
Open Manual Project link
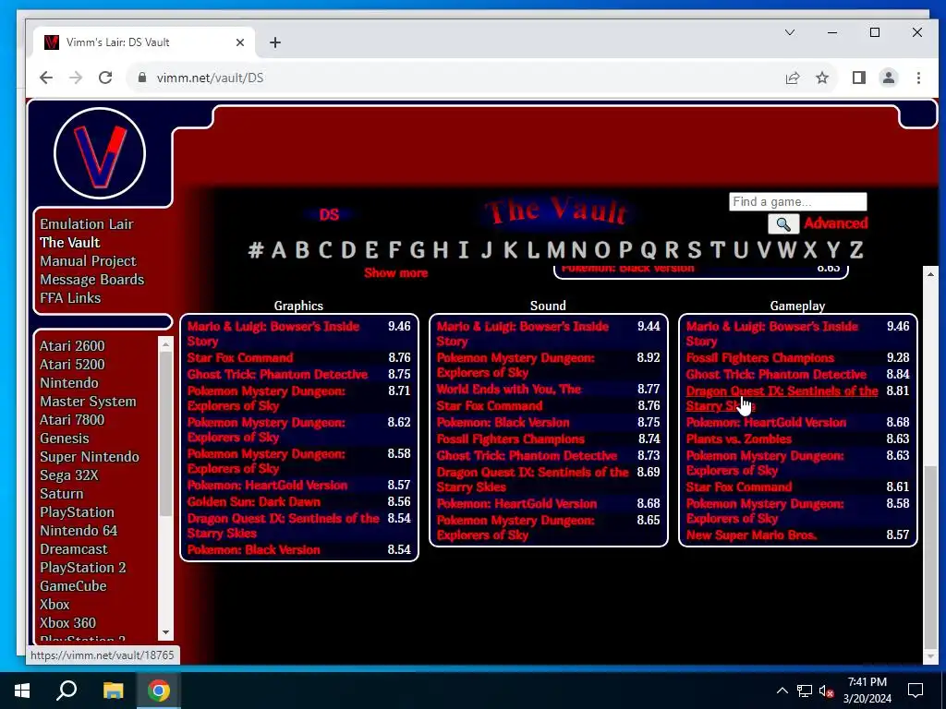click(x=88, y=261)
